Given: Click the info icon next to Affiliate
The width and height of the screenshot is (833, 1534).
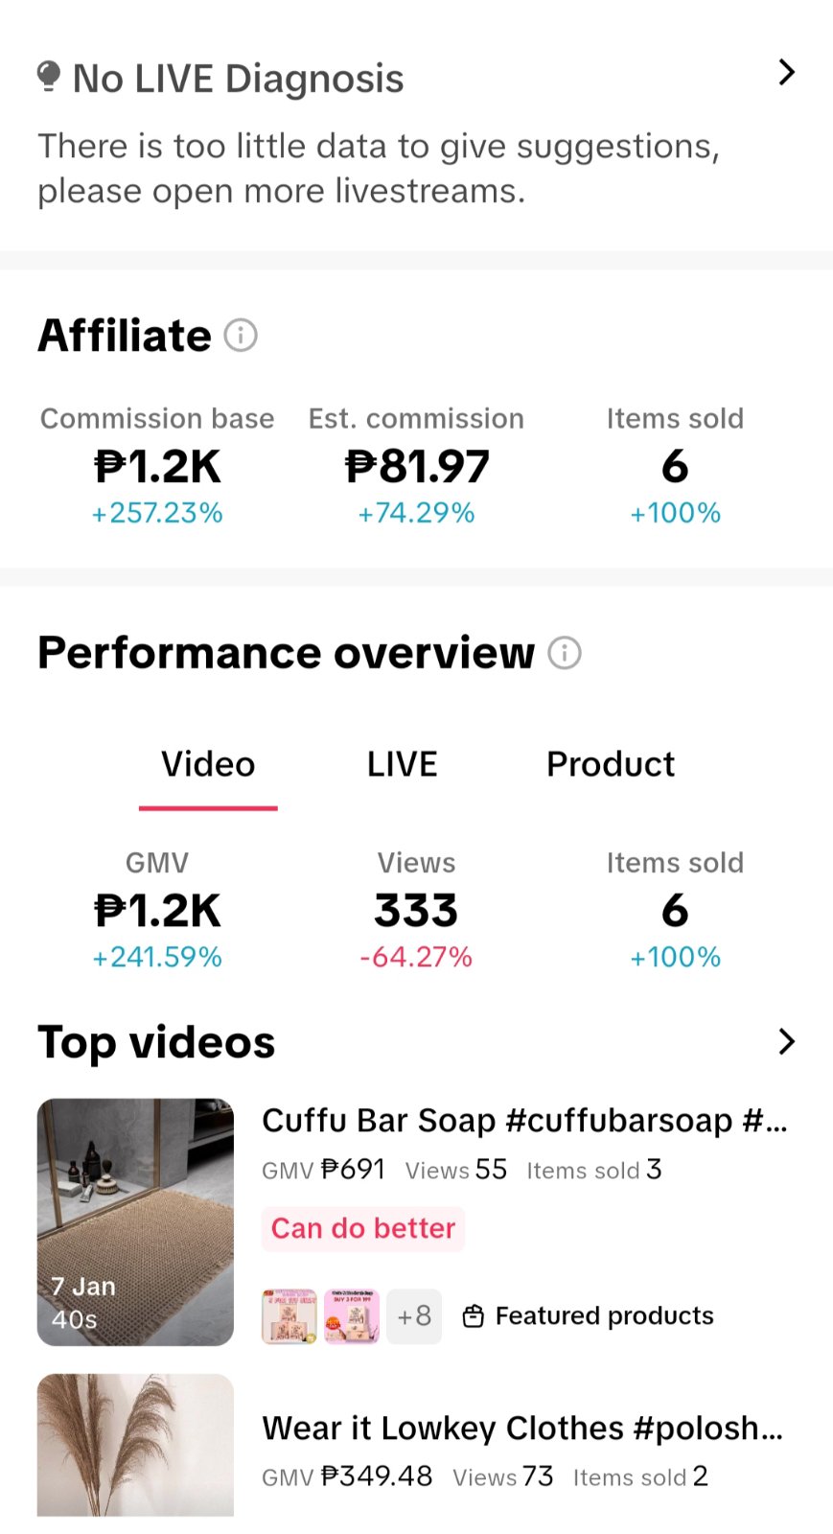Looking at the screenshot, I should point(241,336).
